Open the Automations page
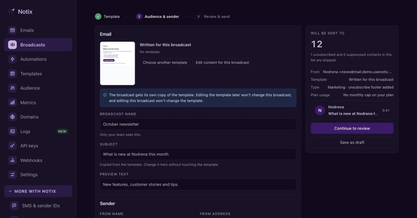Image resolution: width=417 pixels, height=218 pixels. click(38, 59)
